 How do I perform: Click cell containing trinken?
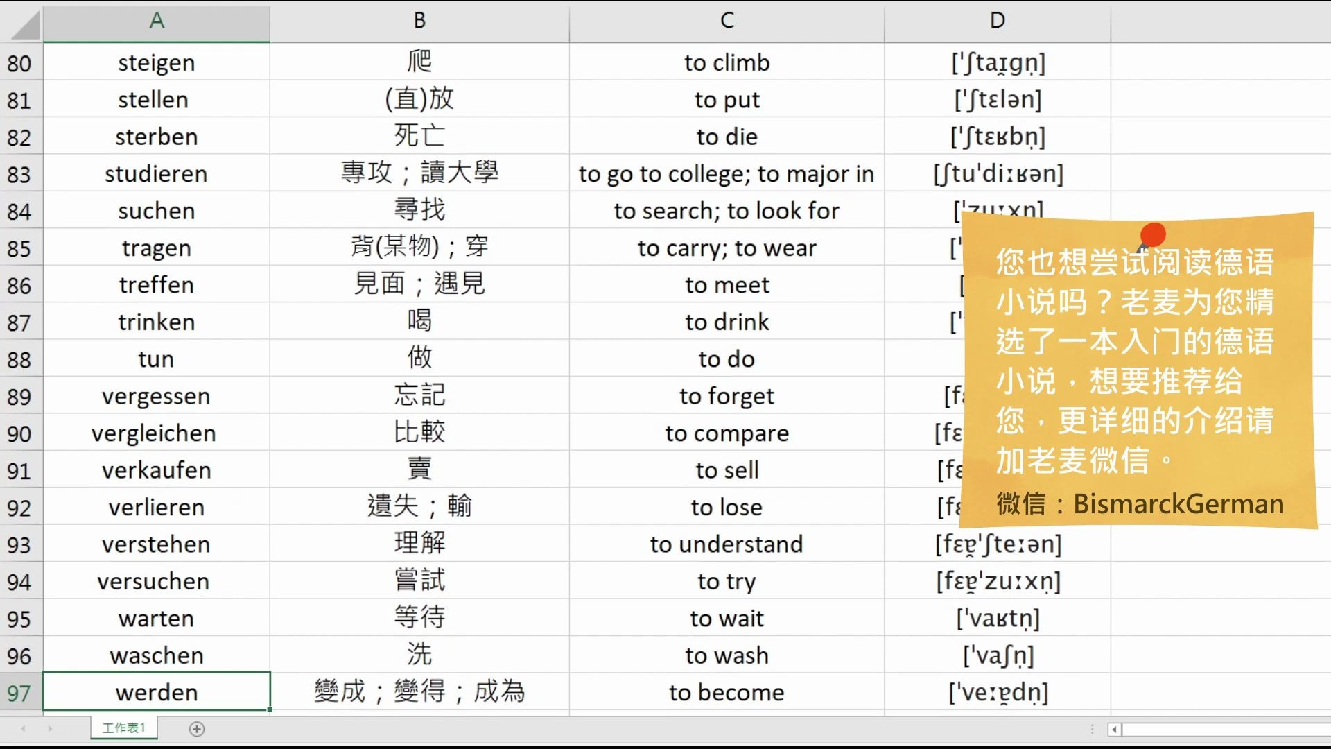(157, 322)
